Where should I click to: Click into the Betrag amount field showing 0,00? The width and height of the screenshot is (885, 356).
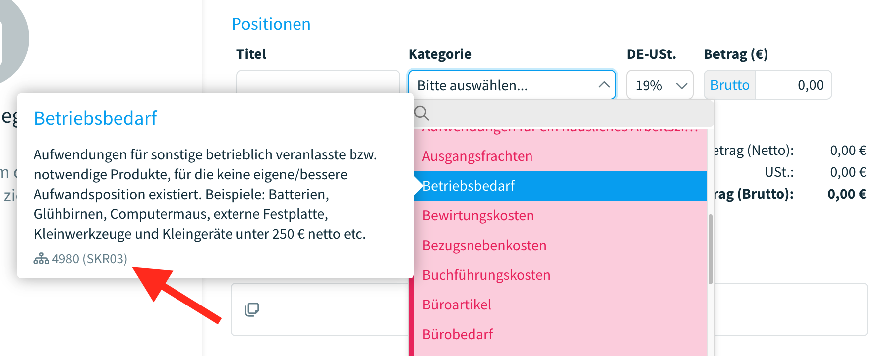point(793,85)
